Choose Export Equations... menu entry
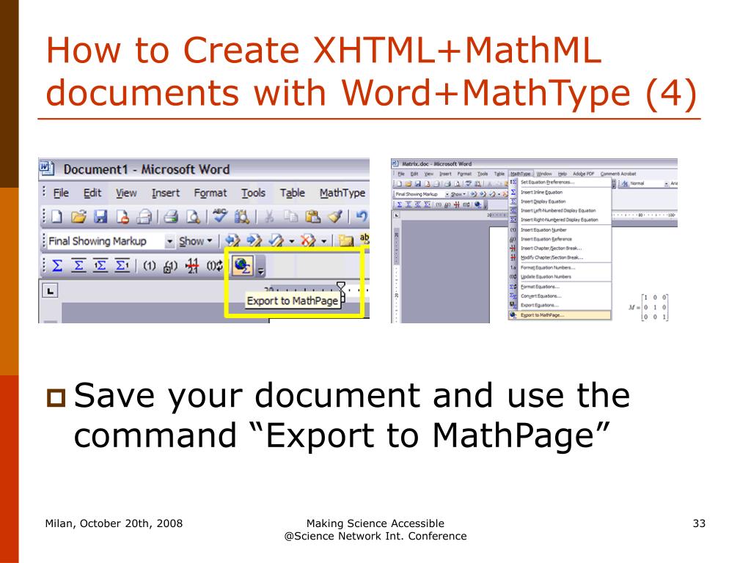 (x=560, y=305)
